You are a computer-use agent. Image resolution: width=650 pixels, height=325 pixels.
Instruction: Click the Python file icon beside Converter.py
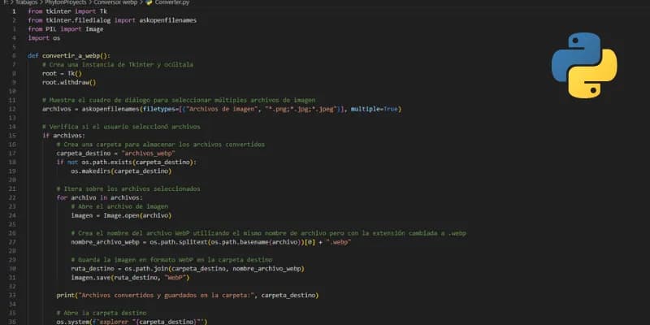[x=149, y=2]
